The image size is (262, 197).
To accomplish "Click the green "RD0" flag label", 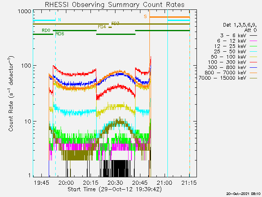I will [x=46, y=30].
